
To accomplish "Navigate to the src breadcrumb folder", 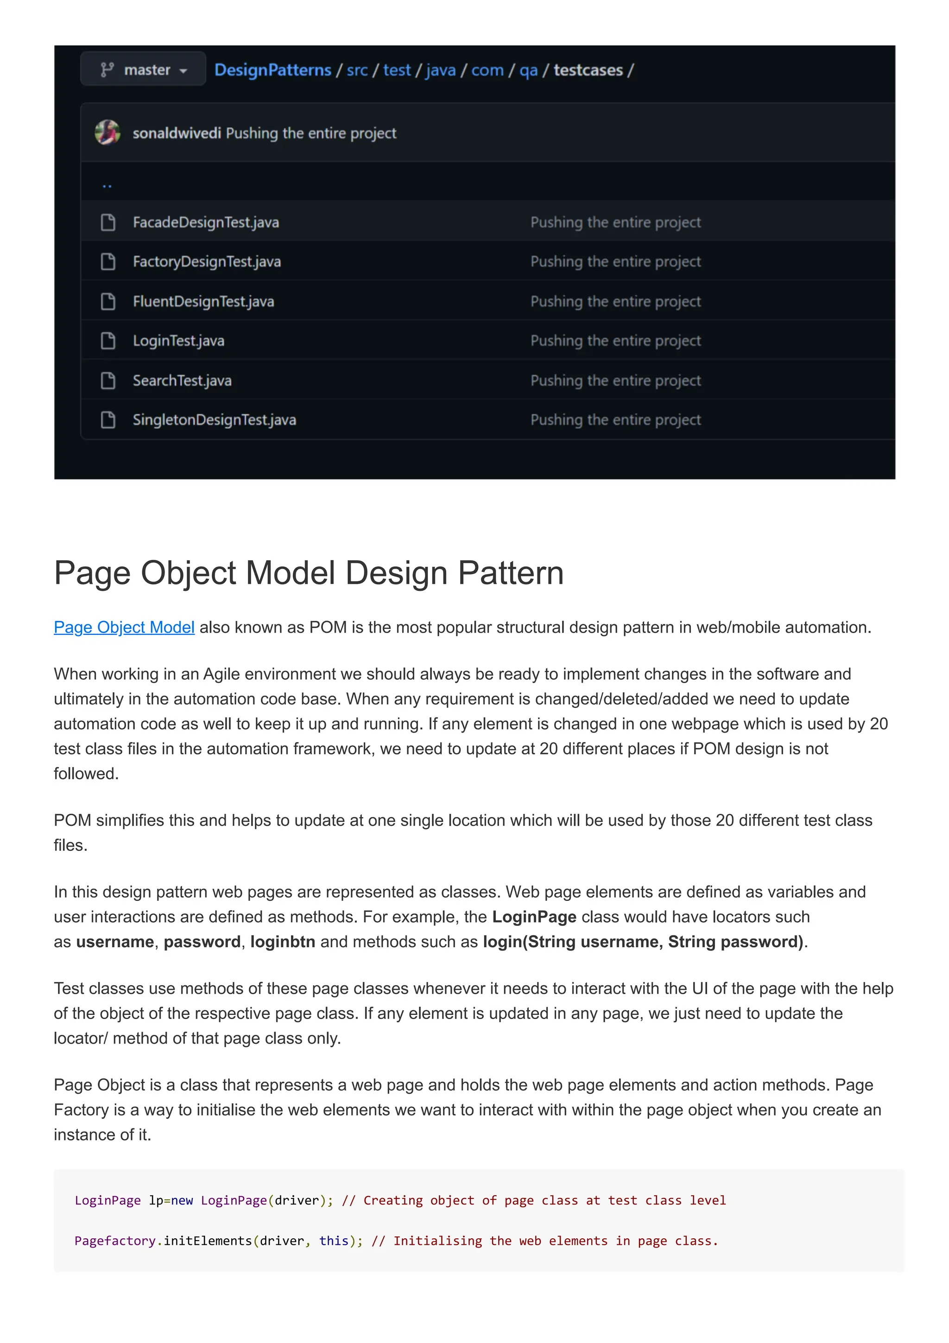I will [x=357, y=70].
